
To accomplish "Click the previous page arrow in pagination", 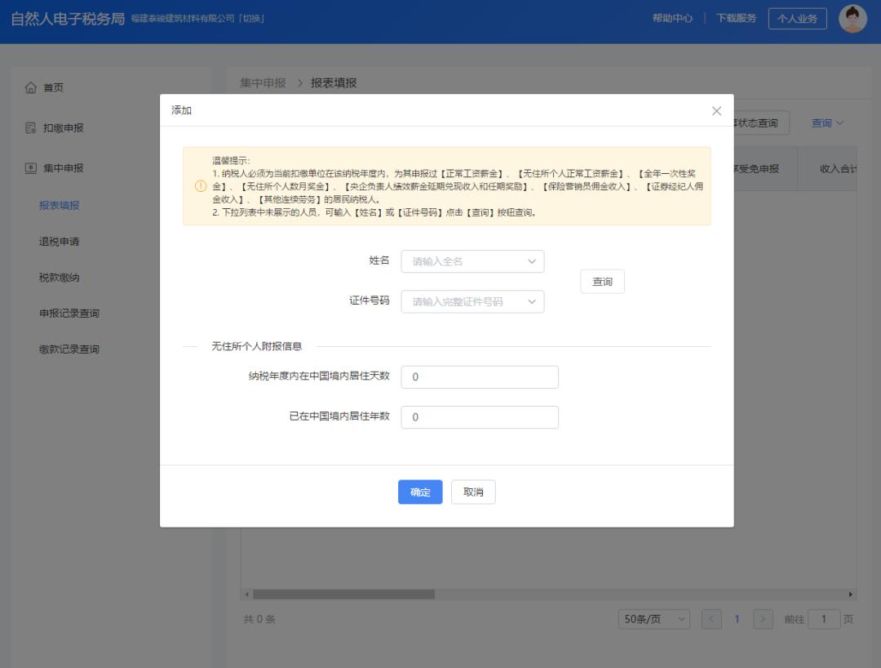I will point(711,619).
